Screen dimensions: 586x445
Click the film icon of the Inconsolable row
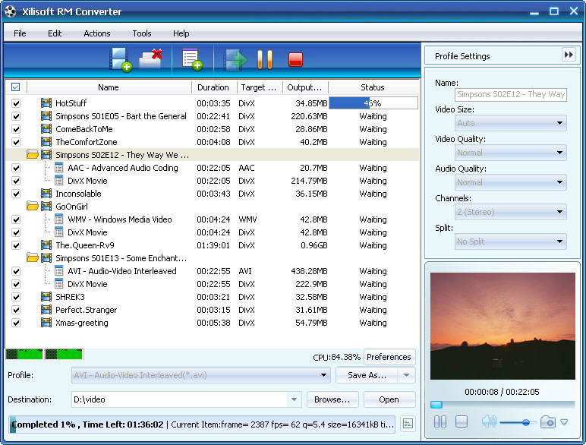[46, 194]
